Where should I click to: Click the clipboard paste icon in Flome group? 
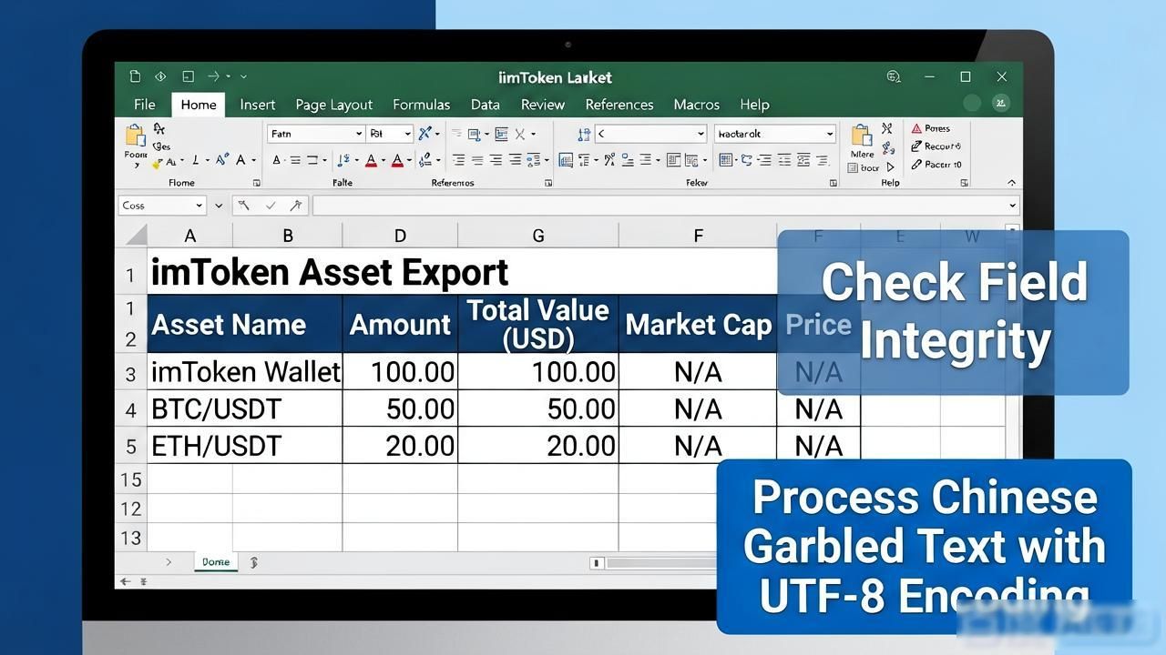[135, 136]
